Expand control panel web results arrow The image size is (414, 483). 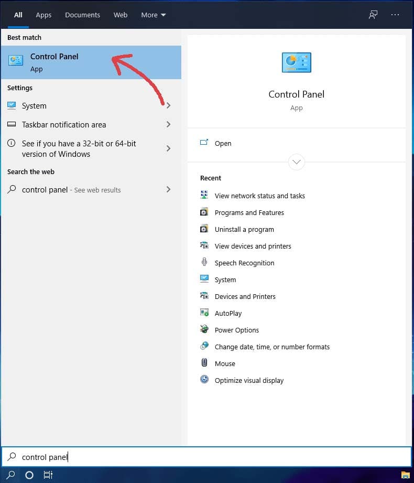pyautogui.click(x=168, y=189)
